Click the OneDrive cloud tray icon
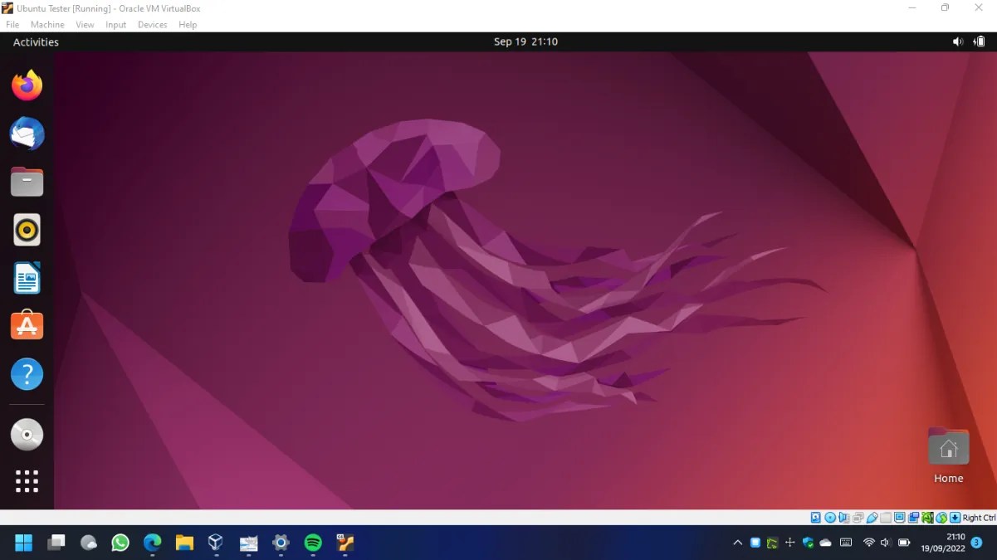The image size is (997, 560). pyautogui.click(x=825, y=543)
